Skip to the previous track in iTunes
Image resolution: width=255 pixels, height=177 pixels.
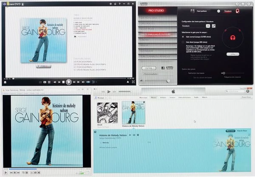point(103,92)
